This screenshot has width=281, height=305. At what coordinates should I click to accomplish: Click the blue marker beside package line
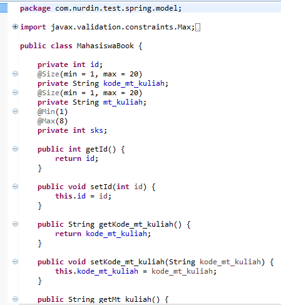4,8
